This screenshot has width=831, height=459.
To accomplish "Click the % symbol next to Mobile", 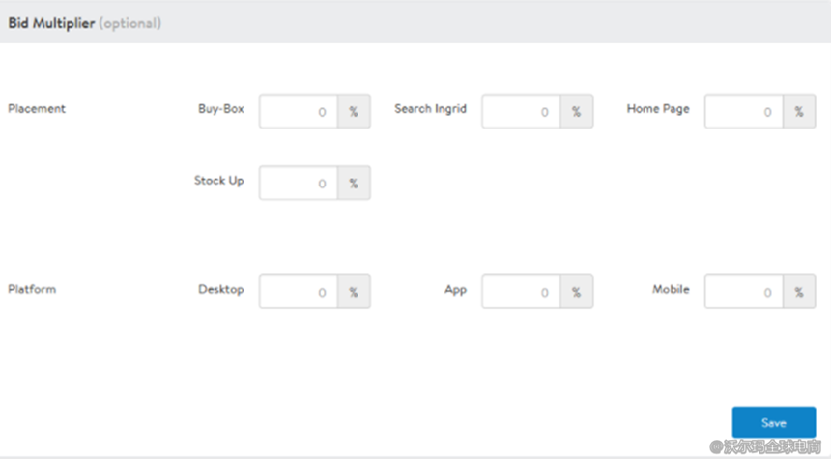I will pyautogui.click(x=798, y=292).
